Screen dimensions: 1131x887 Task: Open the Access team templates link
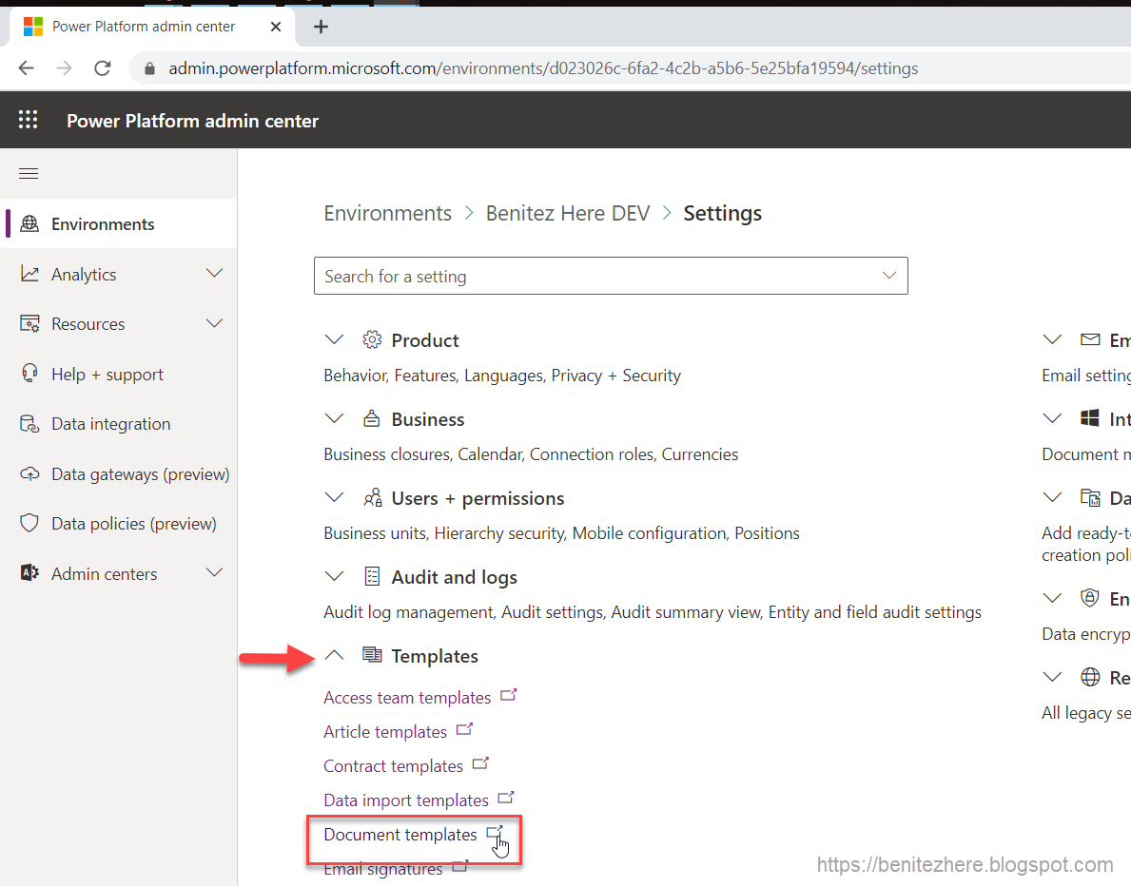tap(407, 698)
